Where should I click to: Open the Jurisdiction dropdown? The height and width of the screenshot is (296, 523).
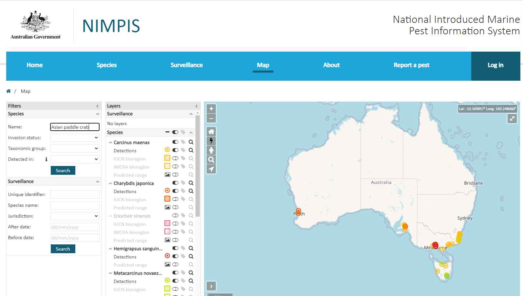75,216
